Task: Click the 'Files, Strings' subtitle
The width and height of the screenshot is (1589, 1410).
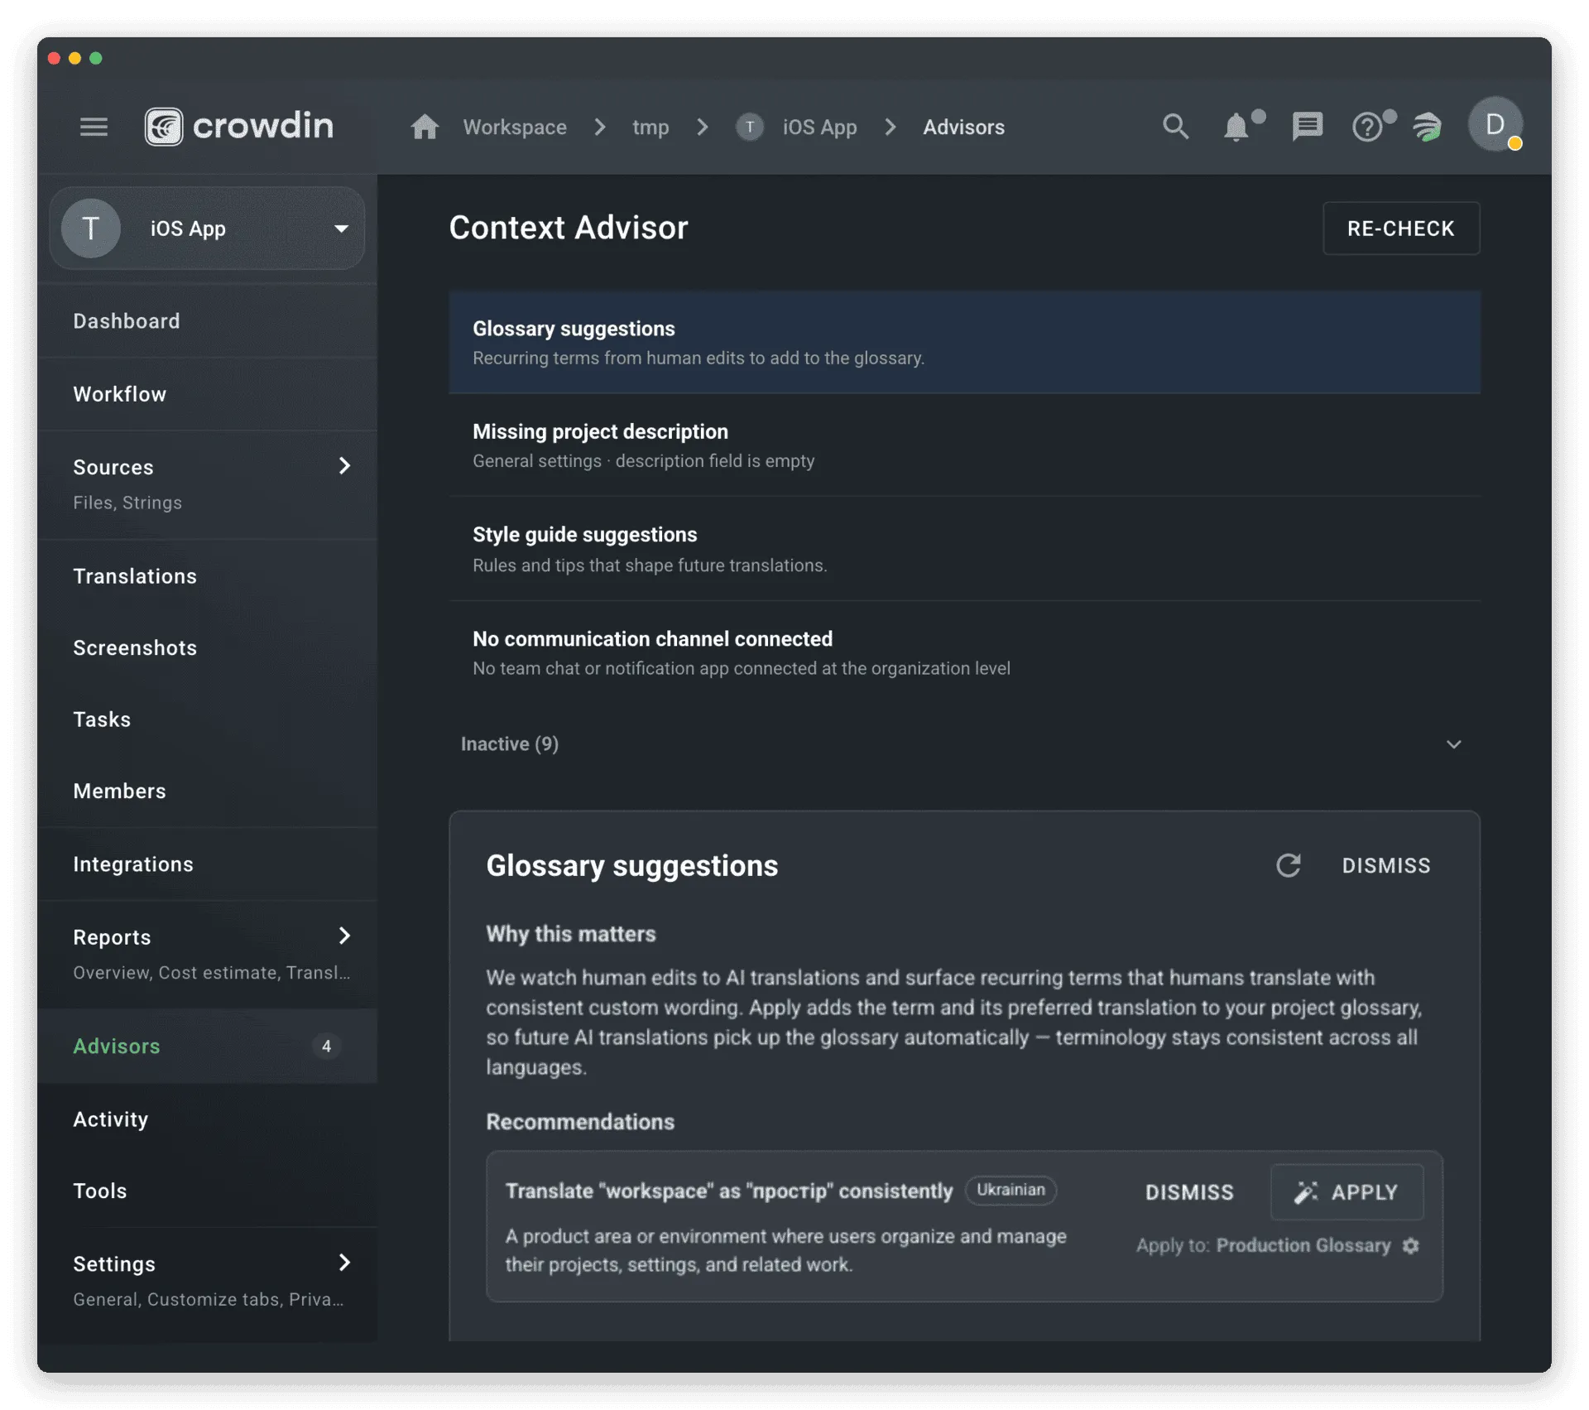Action: click(127, 503)
